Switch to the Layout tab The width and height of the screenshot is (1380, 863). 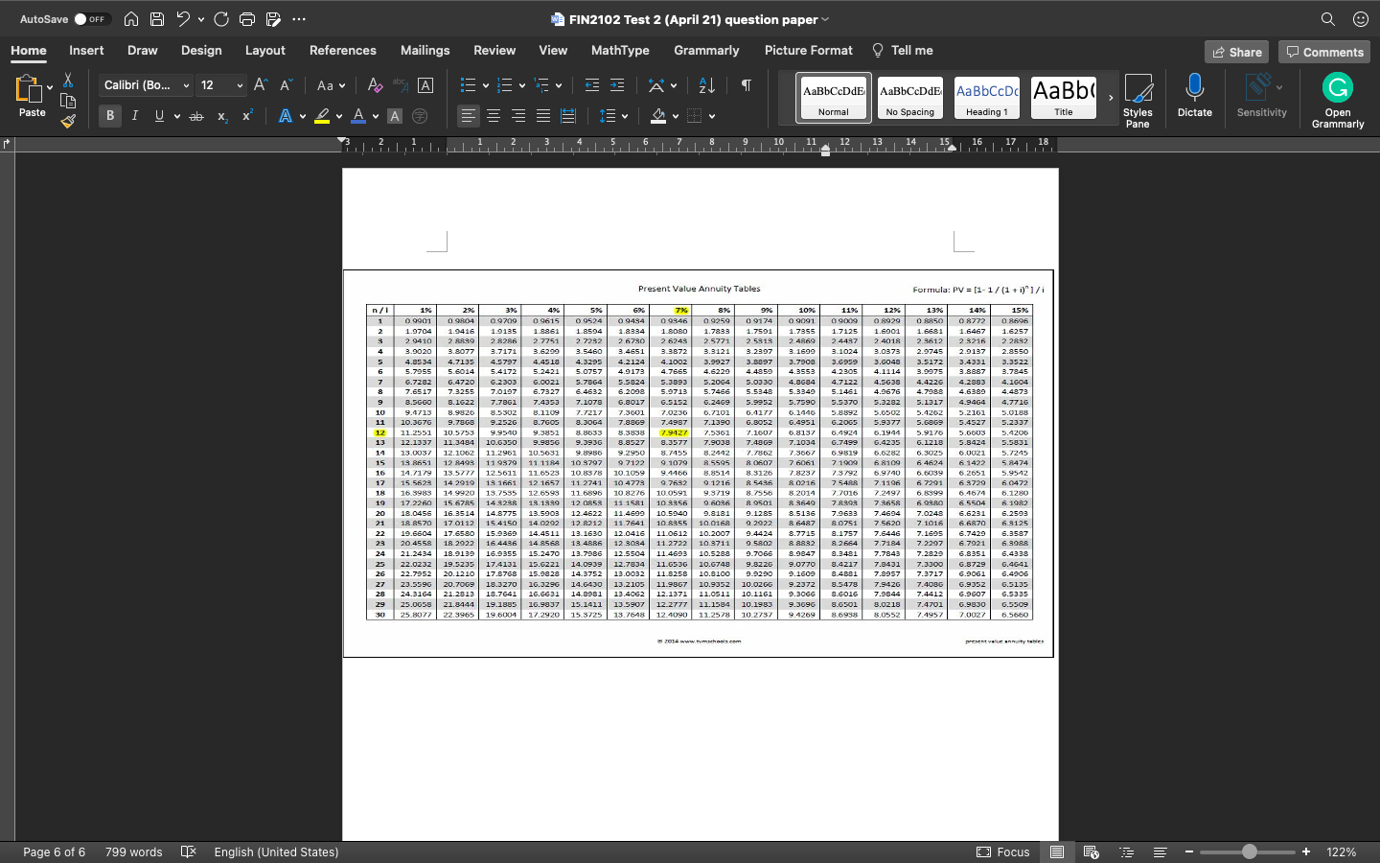click(x=265, y=51)
